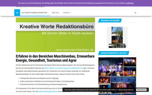Viewport: 152px width, 95px height.
Task: Open Bauen, Wohnen, erneuerbare Energie link
Action: [x=63, y=68]
